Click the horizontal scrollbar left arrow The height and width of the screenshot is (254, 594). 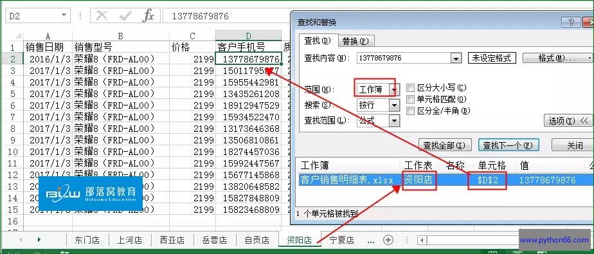(x=422, y=240)
